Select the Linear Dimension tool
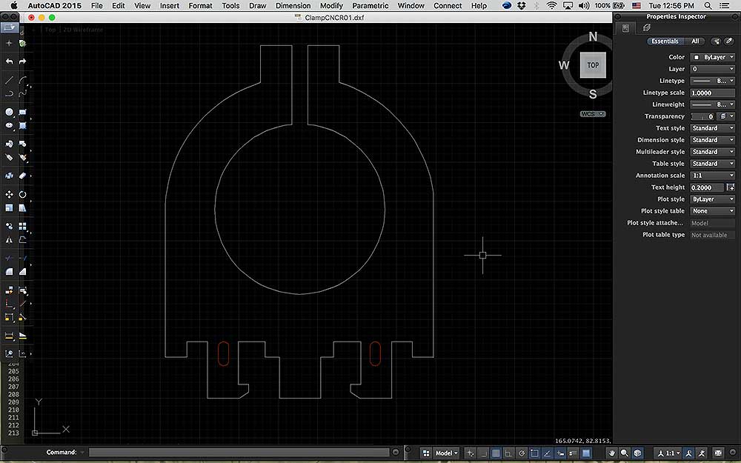Viewport: 741px width, 463px height. pos(9,336)
